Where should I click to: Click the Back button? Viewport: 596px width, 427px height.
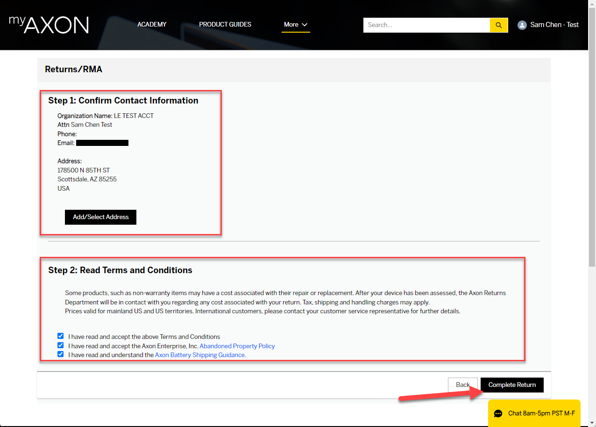click(x=462, y=385)
